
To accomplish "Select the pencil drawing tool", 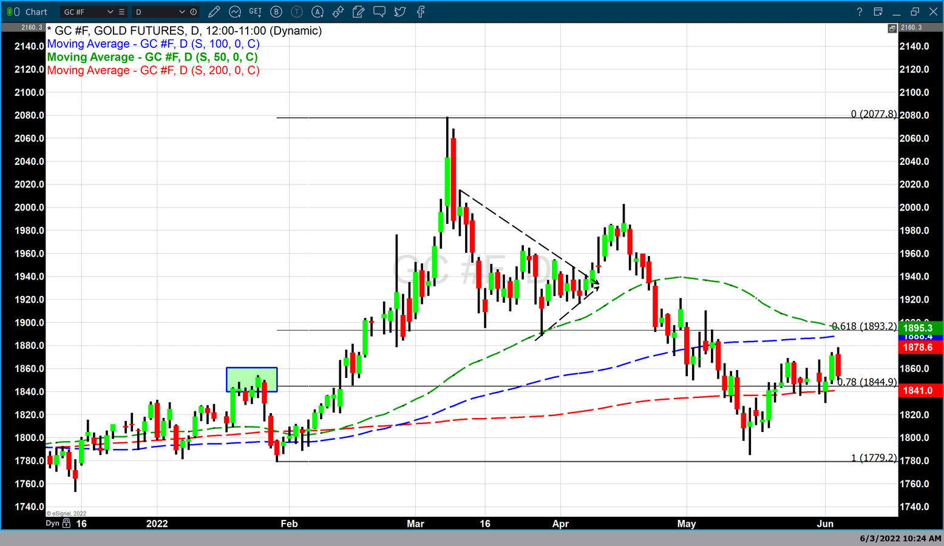I will [214, 12].
